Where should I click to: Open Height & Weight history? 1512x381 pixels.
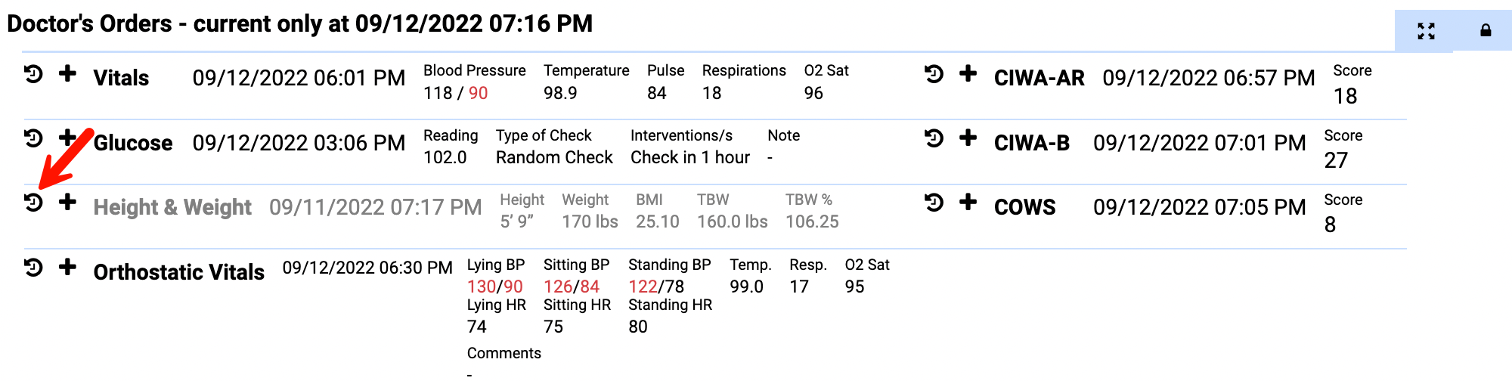coord(33,203)
